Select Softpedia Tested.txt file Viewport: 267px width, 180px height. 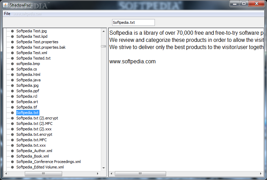coord(33,58)
